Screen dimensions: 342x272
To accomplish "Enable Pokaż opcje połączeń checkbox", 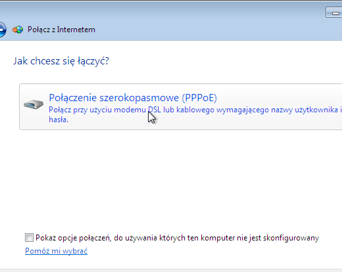I will [29, 238].
